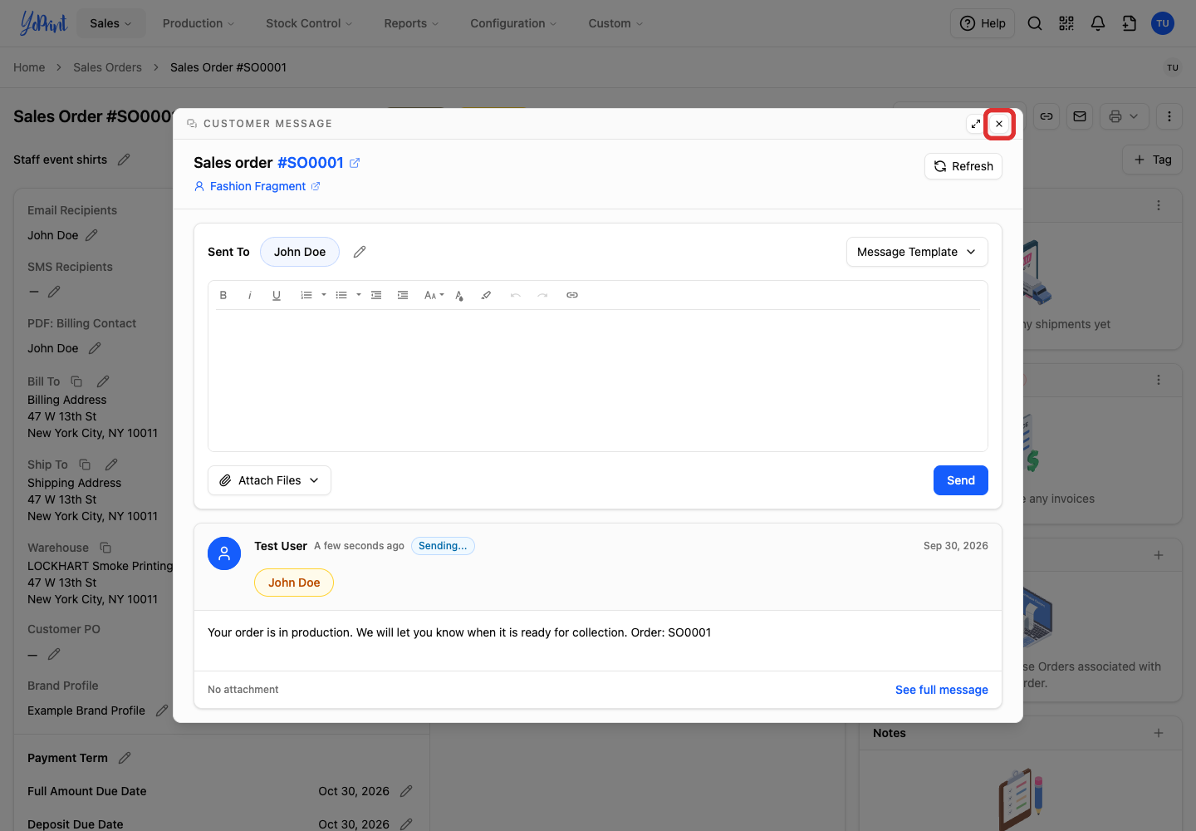
Task: Open the sales order more options kebab menu
Action: point(1169,116)
